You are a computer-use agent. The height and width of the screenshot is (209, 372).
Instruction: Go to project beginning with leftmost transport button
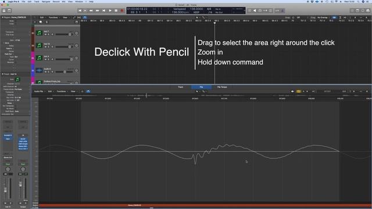click(x=80, y=10)
